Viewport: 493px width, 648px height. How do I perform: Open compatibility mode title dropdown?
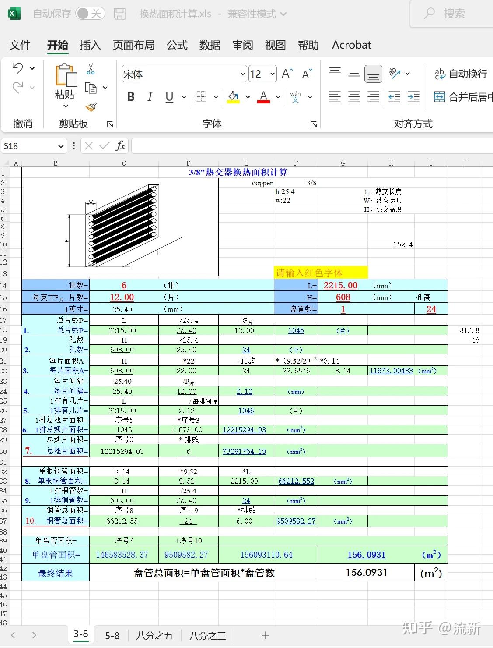(283, 14)
